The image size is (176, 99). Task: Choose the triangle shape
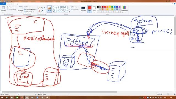tap(67, 7)
